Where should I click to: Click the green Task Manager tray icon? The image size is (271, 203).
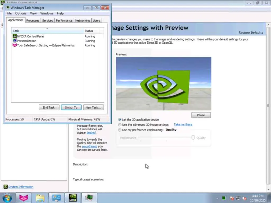(224, 198)
